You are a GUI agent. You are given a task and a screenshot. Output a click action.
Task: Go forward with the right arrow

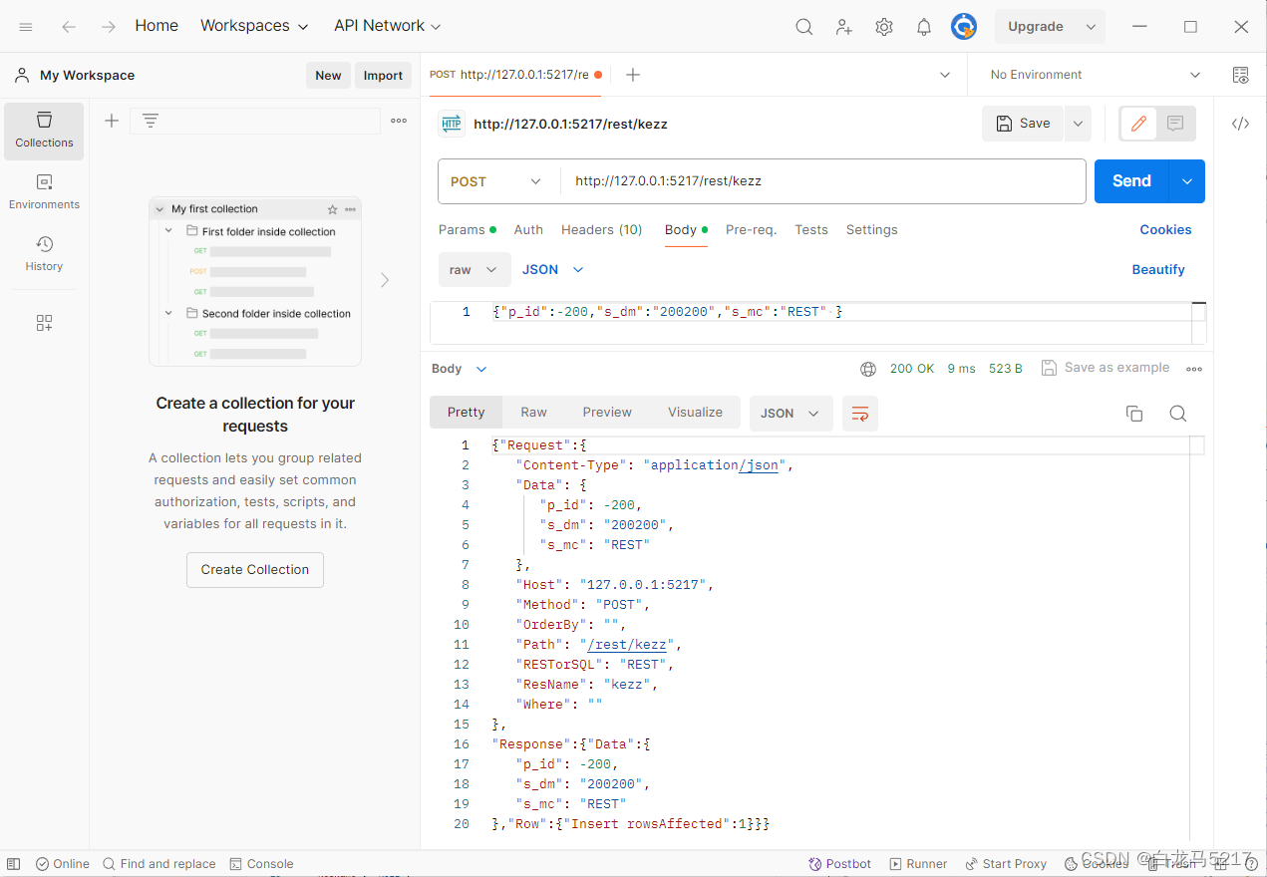[108, 27]
